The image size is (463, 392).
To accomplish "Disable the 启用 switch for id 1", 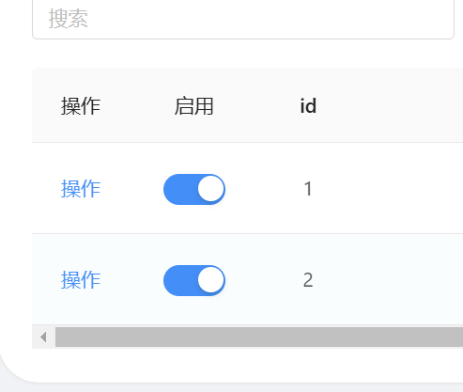I will pyautogui.click(x=194, y=189).
